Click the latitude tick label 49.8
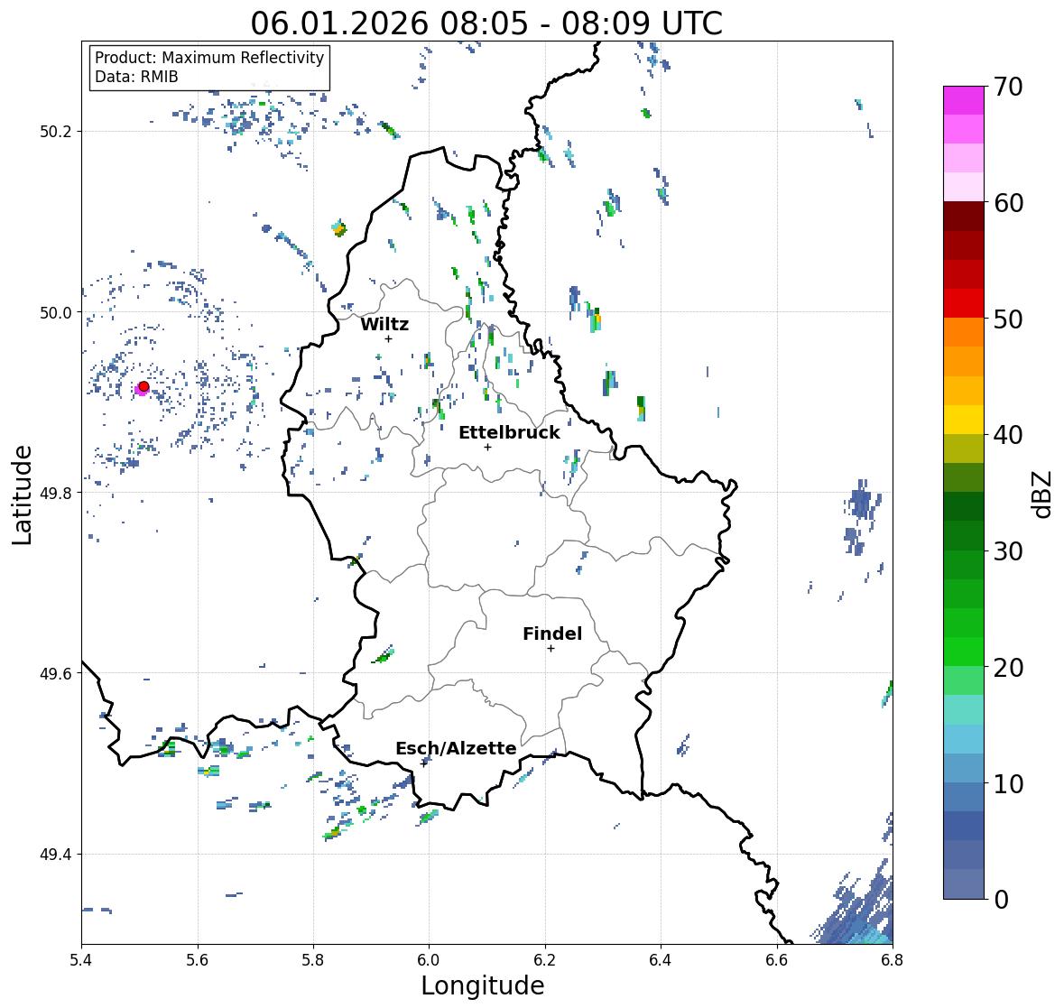1064x1008 pixels. [56, 493]
